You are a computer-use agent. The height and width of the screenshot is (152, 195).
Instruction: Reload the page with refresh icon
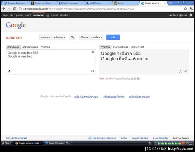pos(14,9)
